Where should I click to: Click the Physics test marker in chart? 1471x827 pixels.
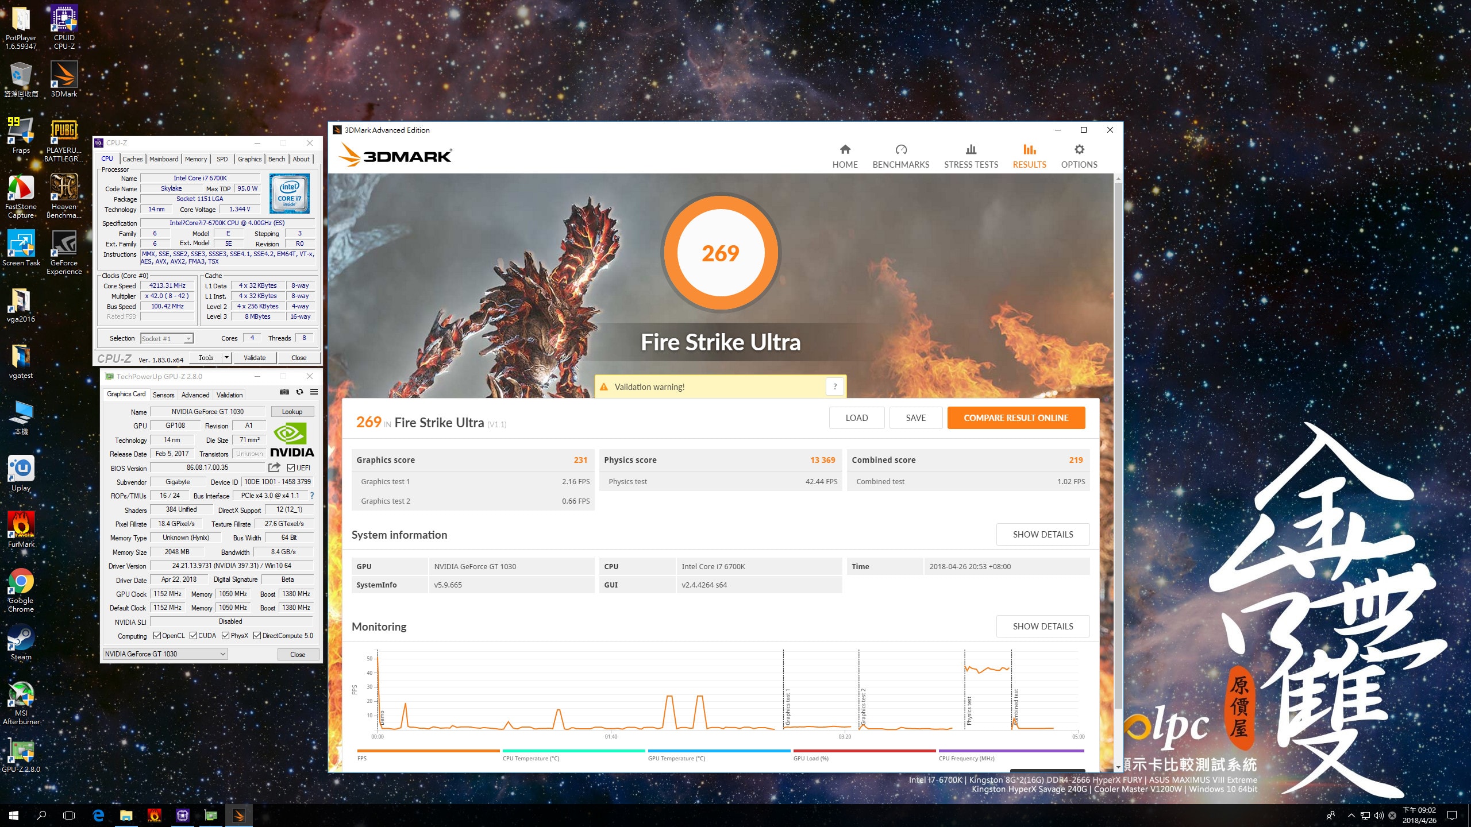(969, 710)
